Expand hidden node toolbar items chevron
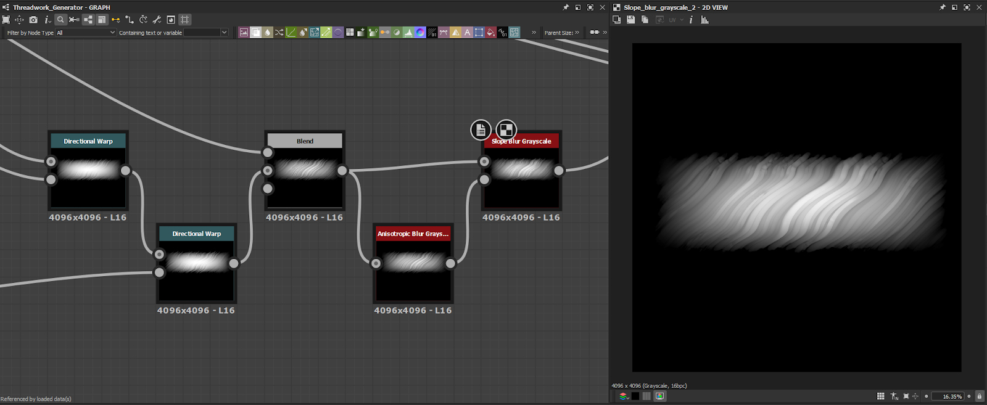The height and width of the screenshot is (405, 987). [x=534, y=33]
